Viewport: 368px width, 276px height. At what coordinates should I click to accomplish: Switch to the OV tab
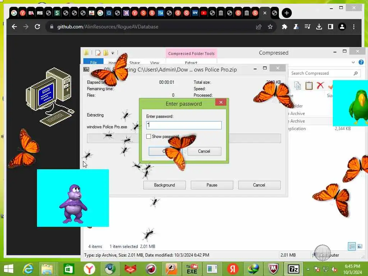[x=195, y=13]
